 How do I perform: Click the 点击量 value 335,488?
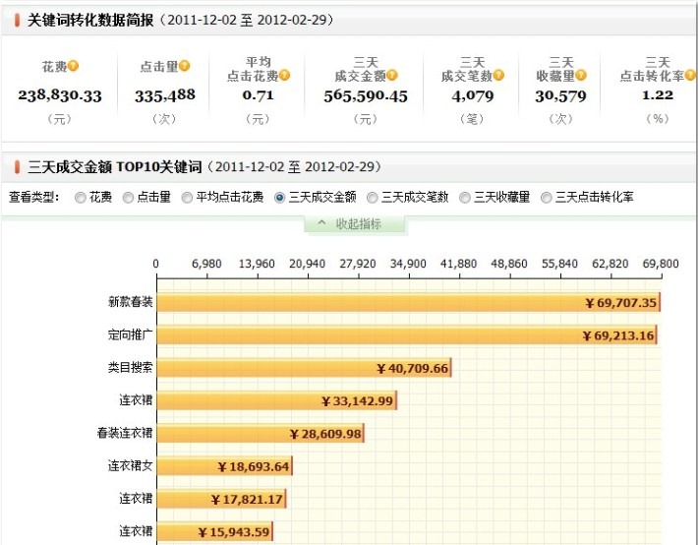(165, 95)
